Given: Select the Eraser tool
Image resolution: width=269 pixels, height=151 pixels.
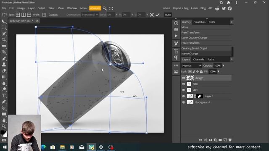Looking at the screenshot, I should click(x=4, y=71).
